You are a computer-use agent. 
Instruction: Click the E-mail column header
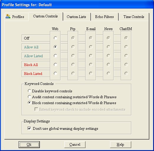tap(91, 29)
